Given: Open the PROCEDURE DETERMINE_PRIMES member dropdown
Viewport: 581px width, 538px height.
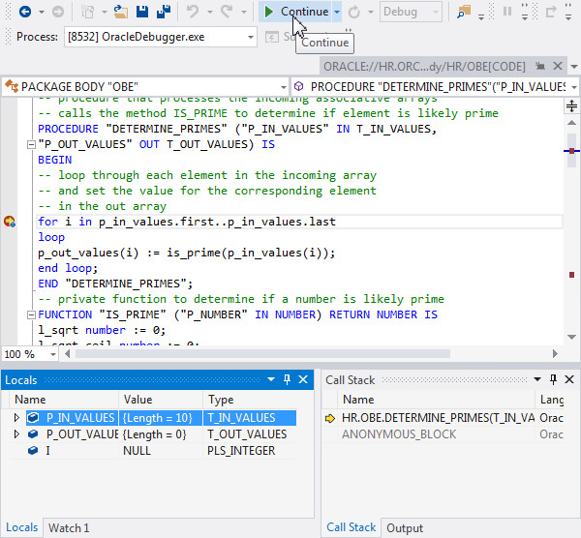Looking at the screenshot, I should 573,86.
